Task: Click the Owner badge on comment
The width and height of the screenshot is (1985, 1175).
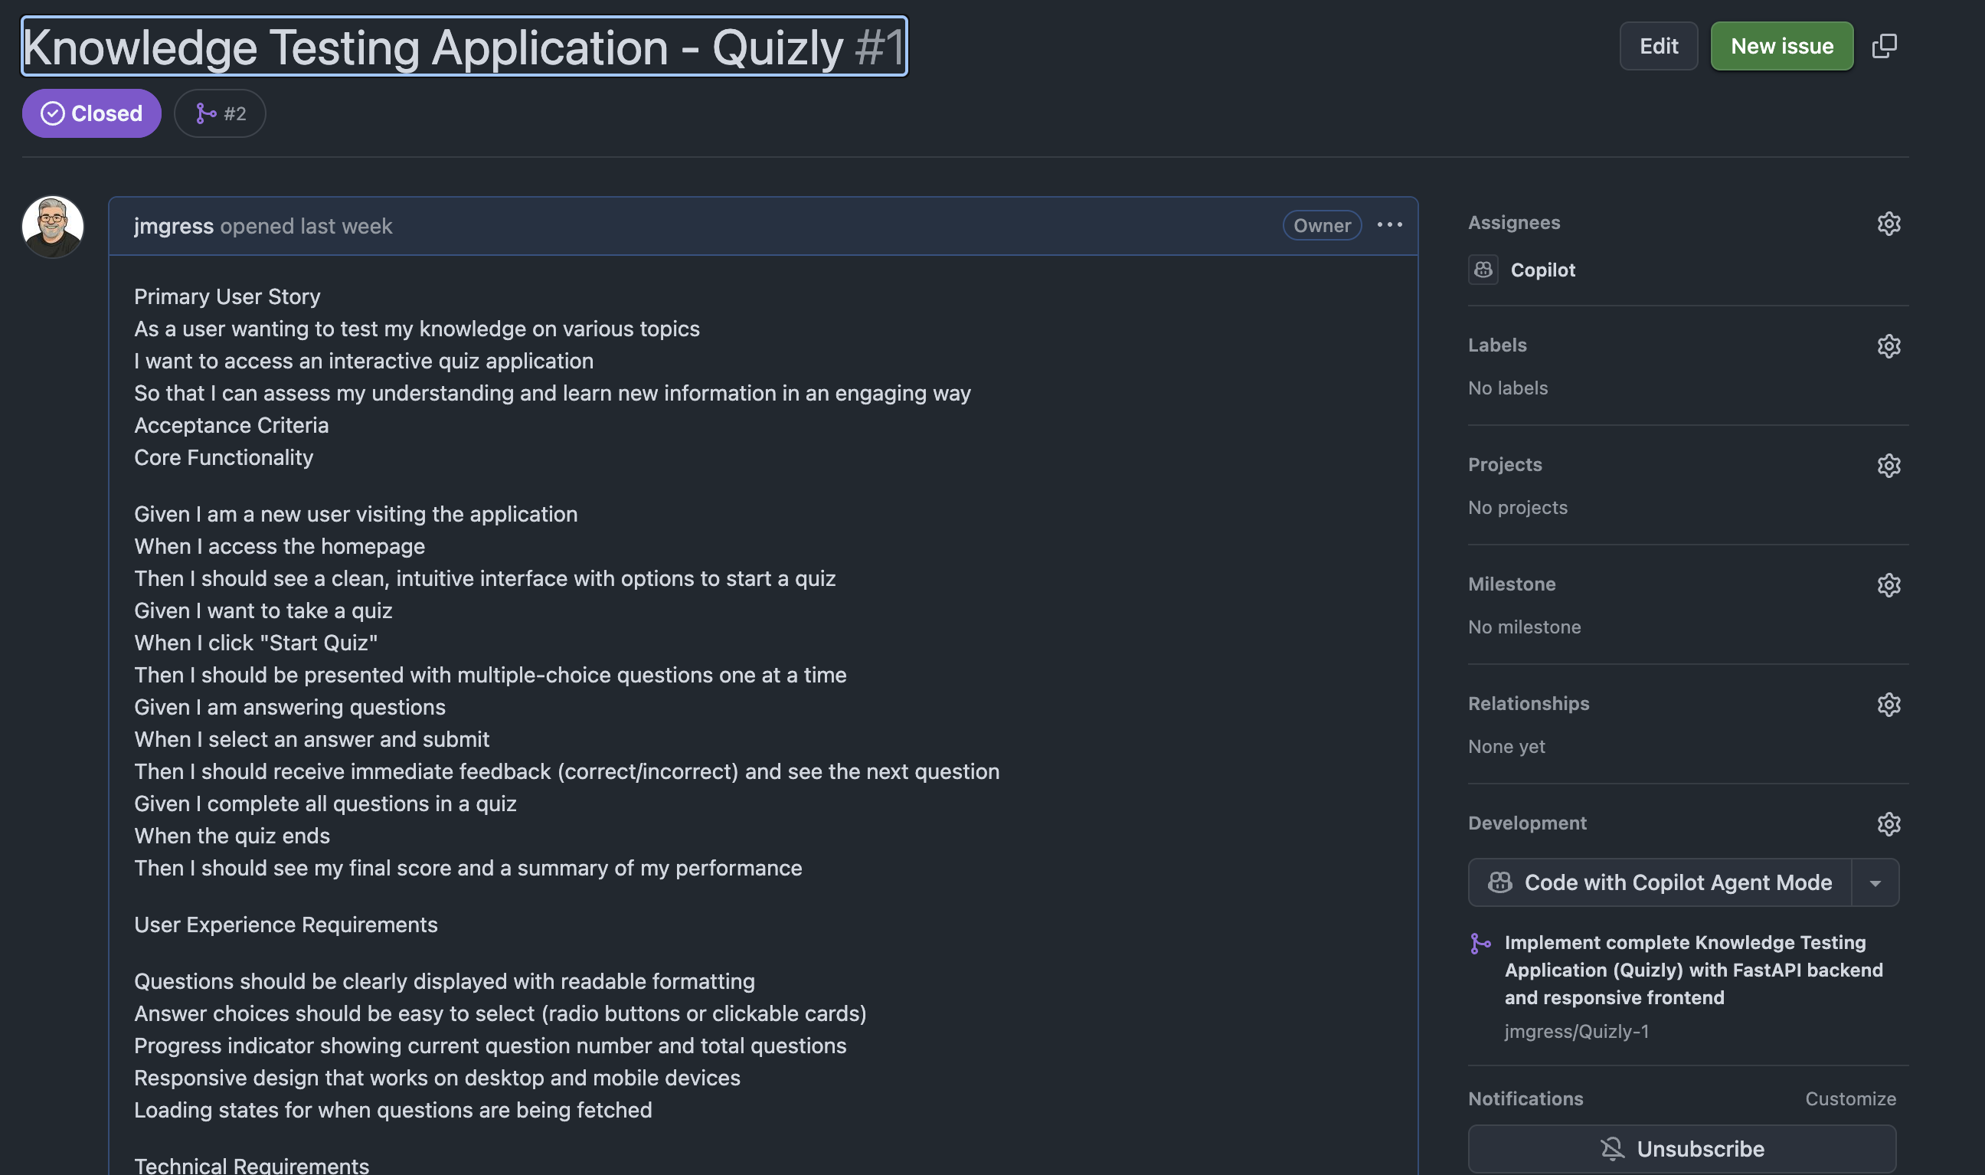Action: pyautogui.click(x=1322, y=226)
